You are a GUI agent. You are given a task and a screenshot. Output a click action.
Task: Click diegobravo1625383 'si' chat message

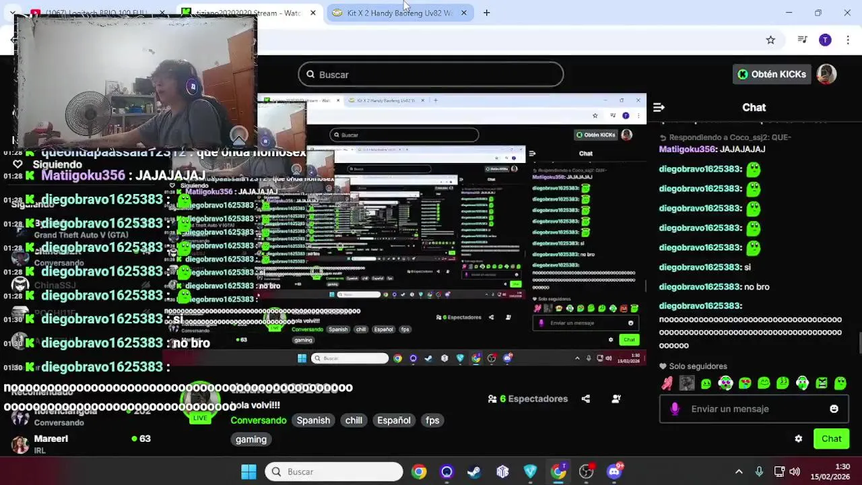point(704,267)
